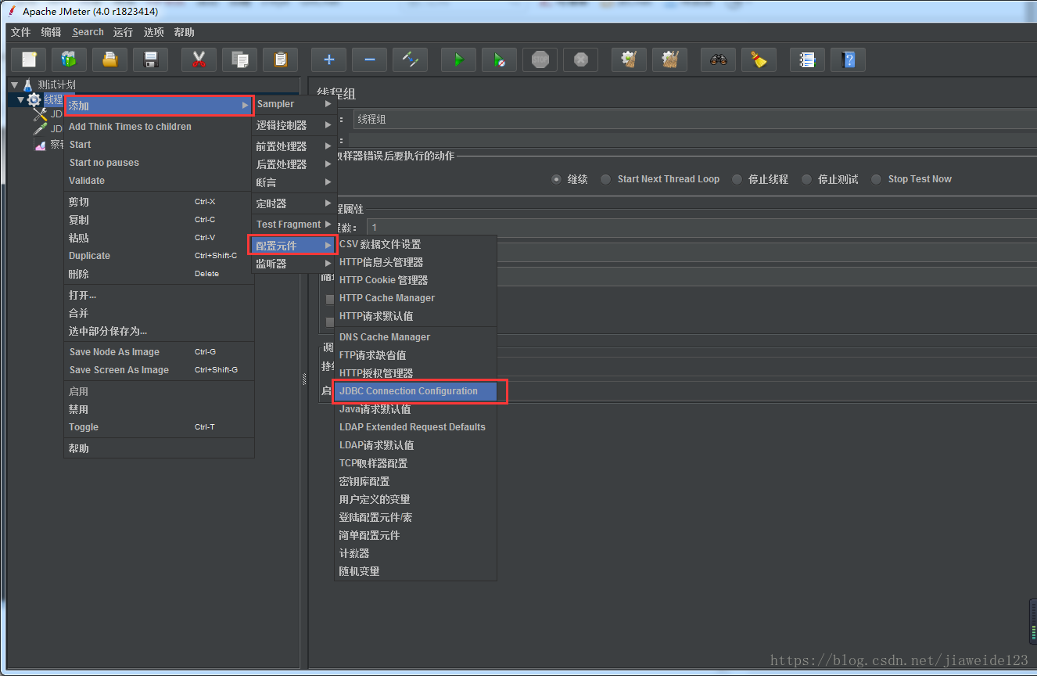Viewport: 1037px width, 676px height.
Task: Click the thread count field showing 1
Action: coord(701,228)
